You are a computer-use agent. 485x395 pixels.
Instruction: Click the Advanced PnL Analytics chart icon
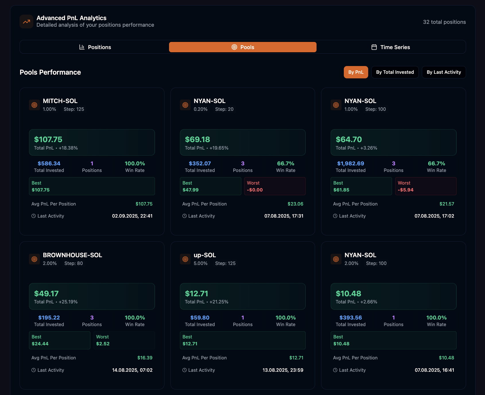point(26,21)
